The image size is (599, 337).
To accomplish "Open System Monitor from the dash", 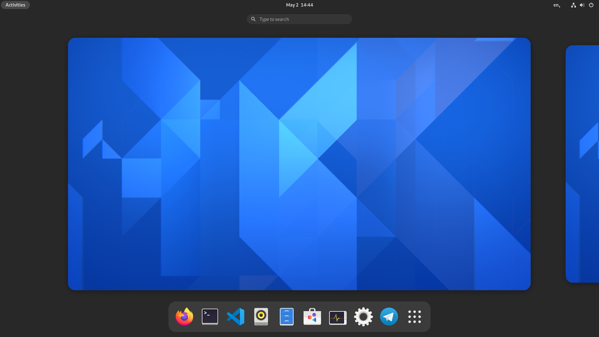I will pyautogui.click(x=338, y=318).
